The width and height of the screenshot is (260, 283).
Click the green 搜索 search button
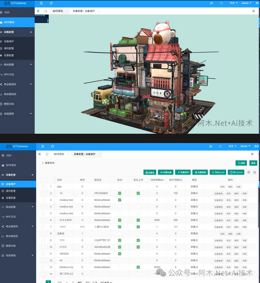coord(241,163)
